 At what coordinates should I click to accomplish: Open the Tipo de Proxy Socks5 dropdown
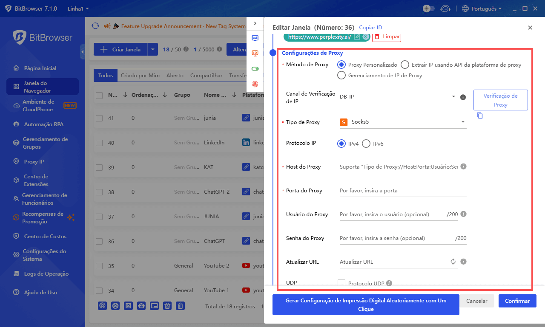(402, 122)
